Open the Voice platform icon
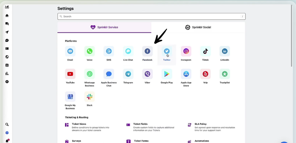Image resolution: width=296 pixels, height=143 pixels. click(89, 51)
